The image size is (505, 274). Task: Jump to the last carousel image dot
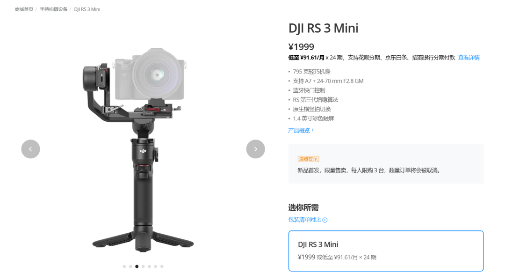(x=162, y=267)
